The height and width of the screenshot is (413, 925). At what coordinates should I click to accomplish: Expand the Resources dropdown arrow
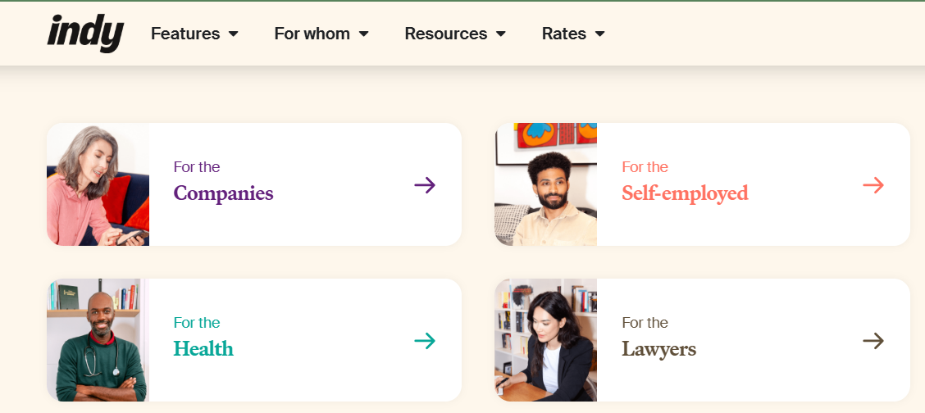coord(501,34)
